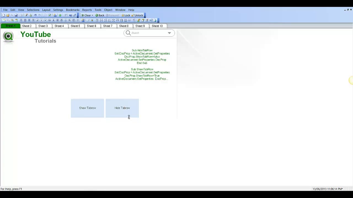Expand the Search object dropdown arrow
353x198 pixels.
coord(169,33)
